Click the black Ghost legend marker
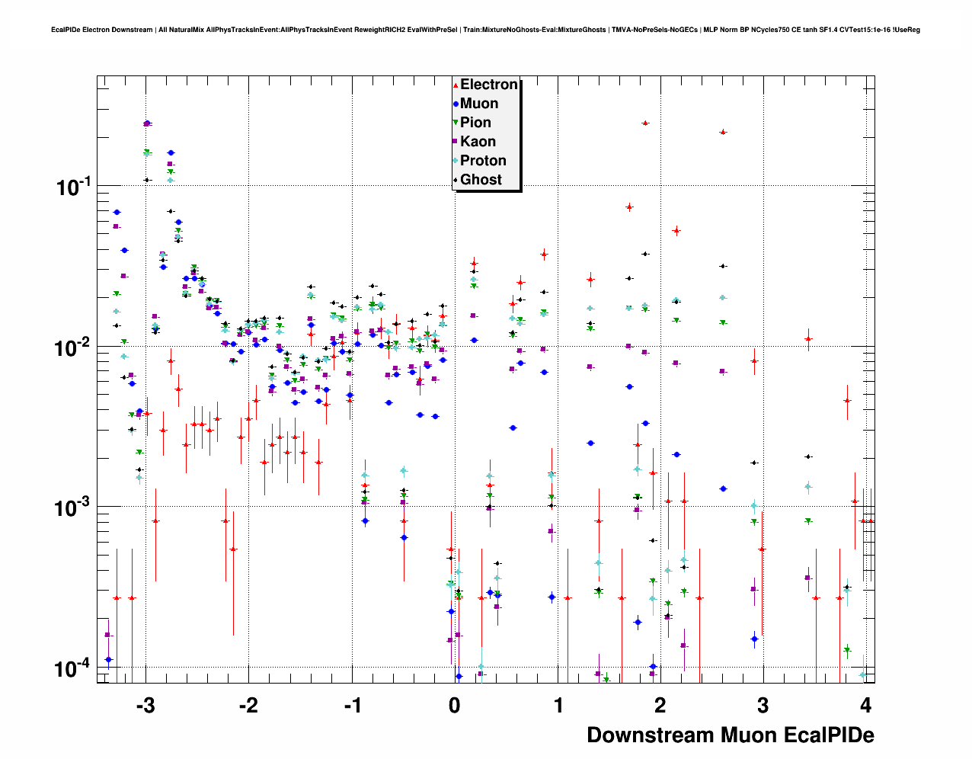The width and height of the screenshot is (972, 759). coord(456,180)
